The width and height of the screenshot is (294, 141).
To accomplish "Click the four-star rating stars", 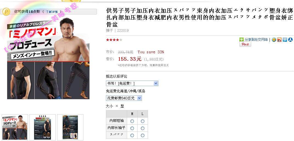I will [x=114, y=40].
